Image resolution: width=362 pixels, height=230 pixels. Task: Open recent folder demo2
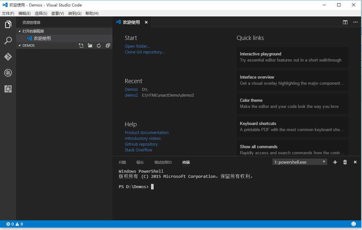pyautogui.click(x=131, y=95)
